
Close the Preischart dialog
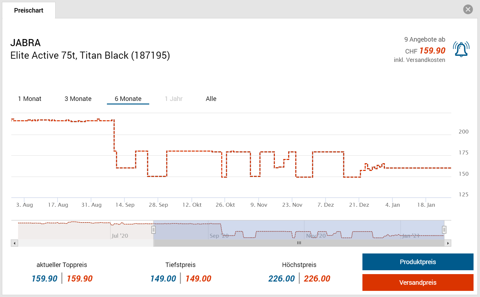click(468, 9)
